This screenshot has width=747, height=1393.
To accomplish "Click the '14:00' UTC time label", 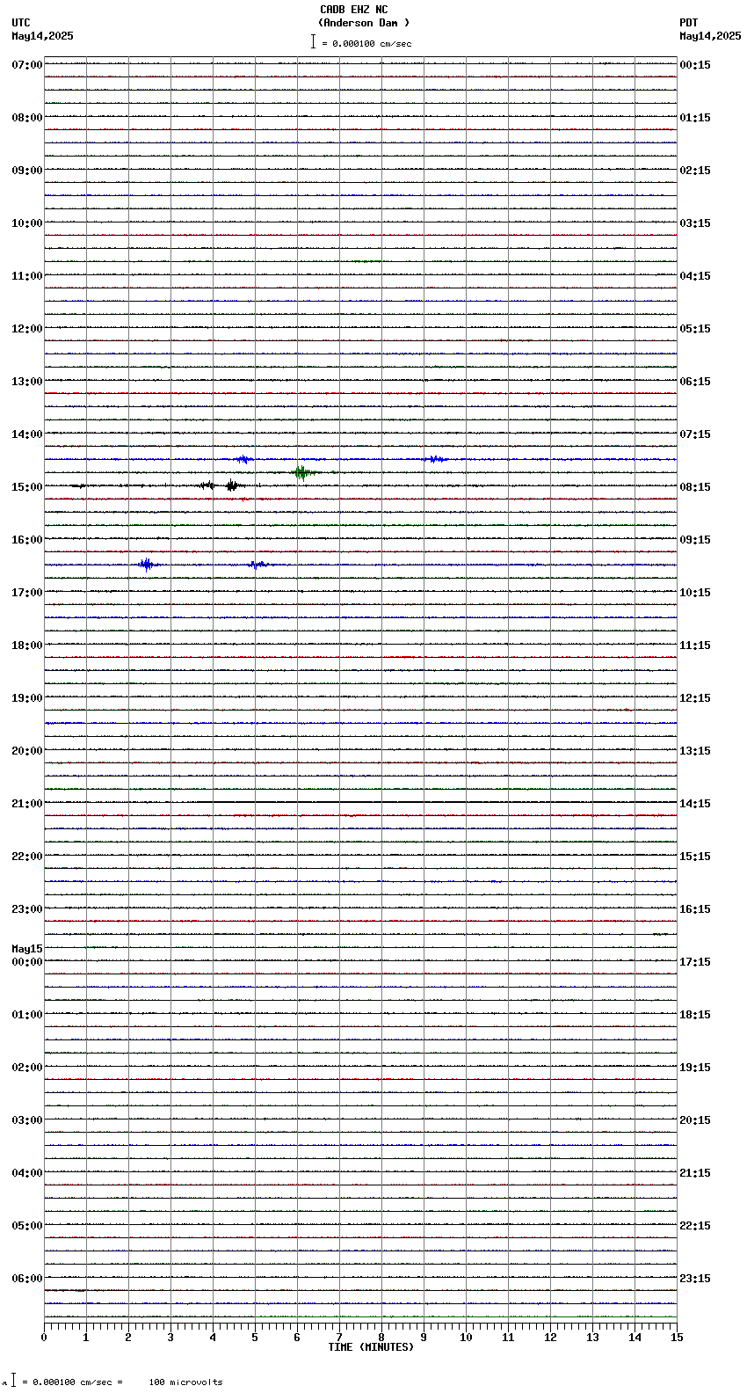I will pos(27,434).
